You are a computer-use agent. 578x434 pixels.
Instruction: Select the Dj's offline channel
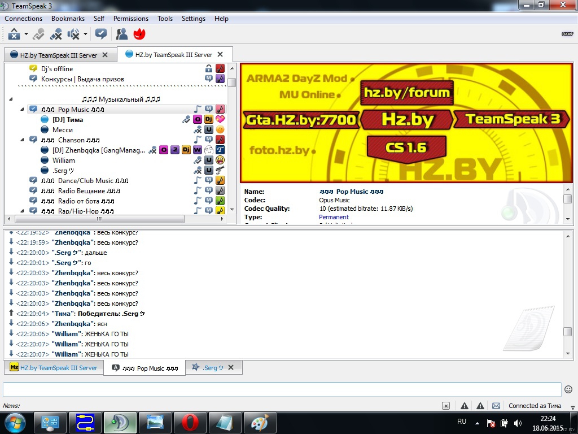pyautogui.click(x=57, y=68)
